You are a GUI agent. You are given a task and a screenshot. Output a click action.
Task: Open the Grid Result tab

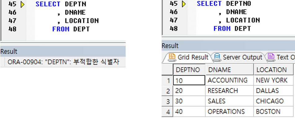tap(189, 57)
